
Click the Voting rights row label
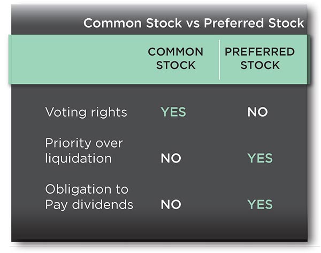tap(86, 112)
